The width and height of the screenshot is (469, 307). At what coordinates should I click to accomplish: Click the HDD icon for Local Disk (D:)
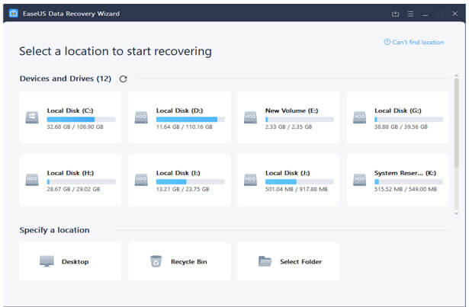tap(141, 117)
